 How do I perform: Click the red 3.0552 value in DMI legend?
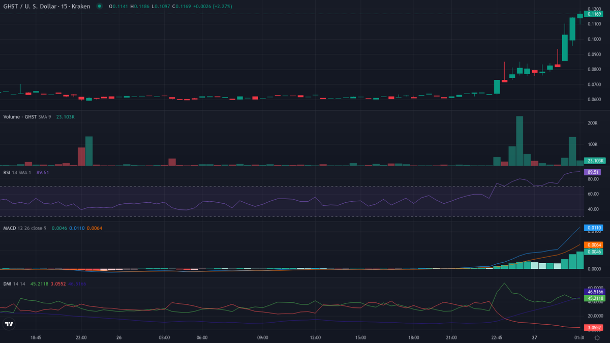click(57, 284)
